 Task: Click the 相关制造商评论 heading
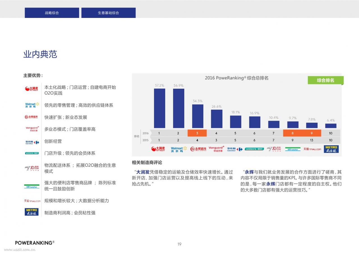[147, 163]
